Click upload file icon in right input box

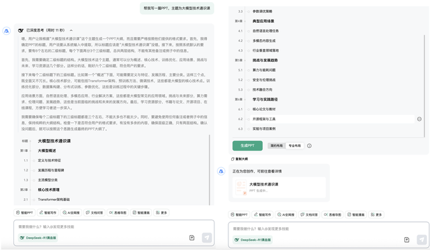pos(406,240)
